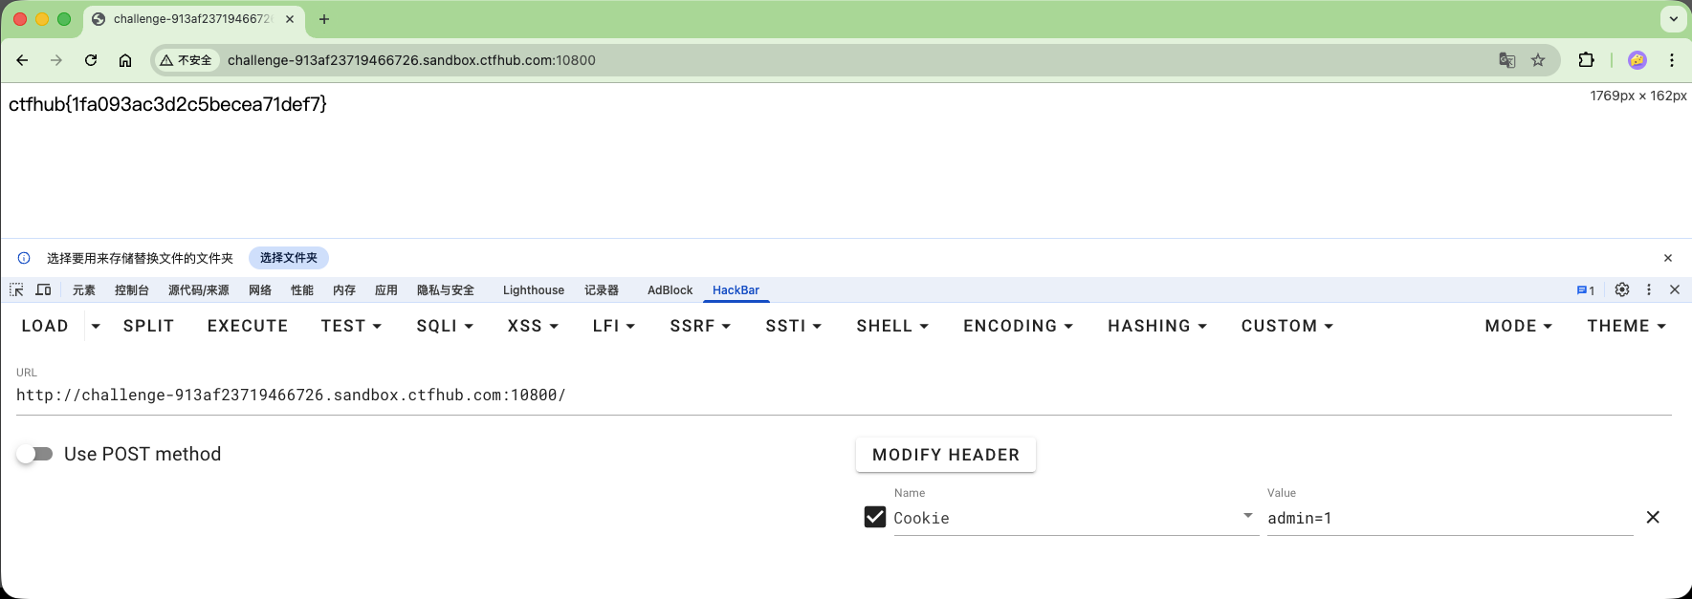Viewport: 1692px width, 599px height.
Task: Switch to the Lighthouse tab
Action: point(533,290)
